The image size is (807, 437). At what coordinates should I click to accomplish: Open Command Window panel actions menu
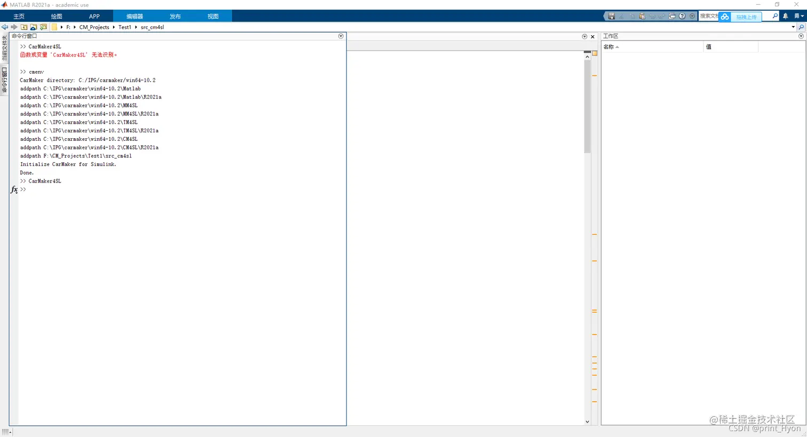point(341,36)
